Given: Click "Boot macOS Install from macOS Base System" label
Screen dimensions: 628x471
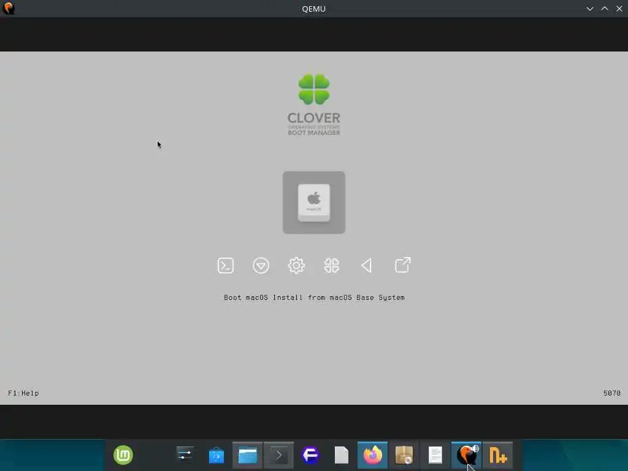Looking at the screenshot, I should click(x=314, y=297).
